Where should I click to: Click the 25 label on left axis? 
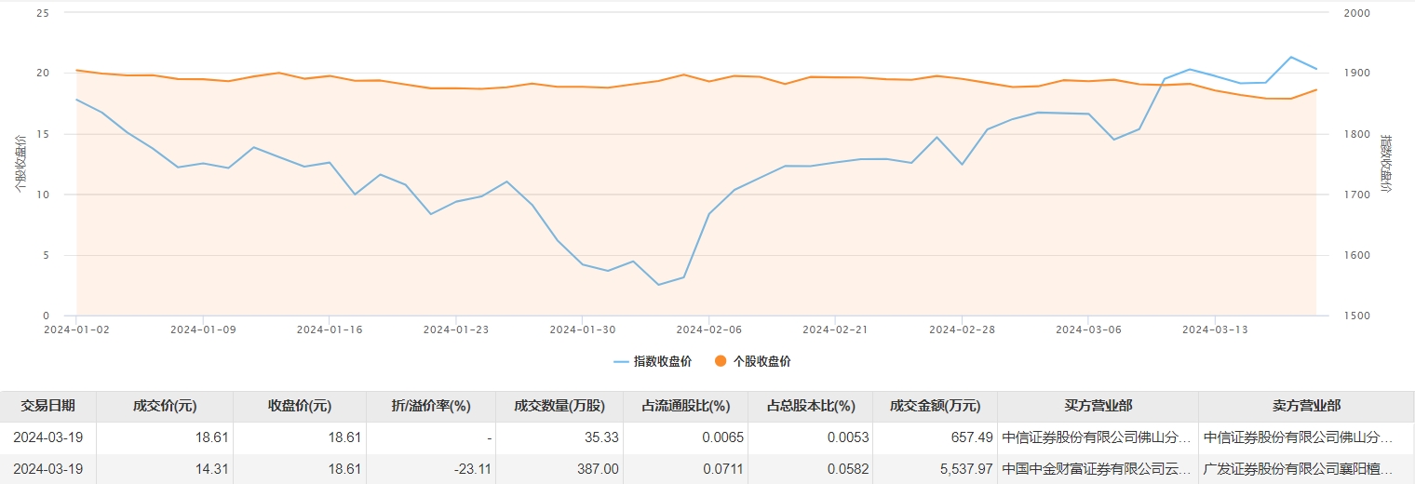coord(43,14)
